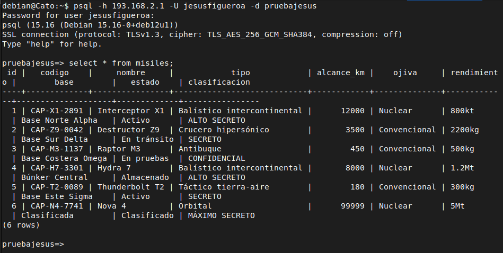Click the 'Base Costera Omega' base text
The width and height of the screenshot is (503, 253).
coord(64,159)
